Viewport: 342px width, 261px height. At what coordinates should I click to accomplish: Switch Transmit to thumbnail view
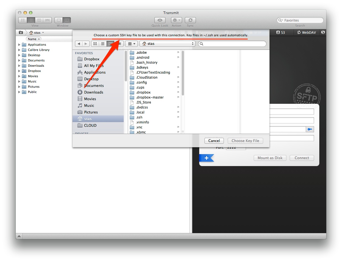[23, 20]
